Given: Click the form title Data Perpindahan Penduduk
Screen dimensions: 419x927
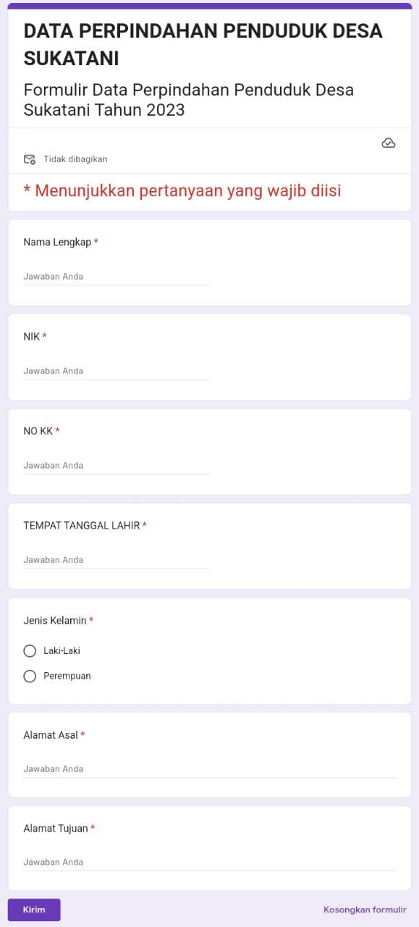Looking at the screenshot, I should (x=203, y=42).
